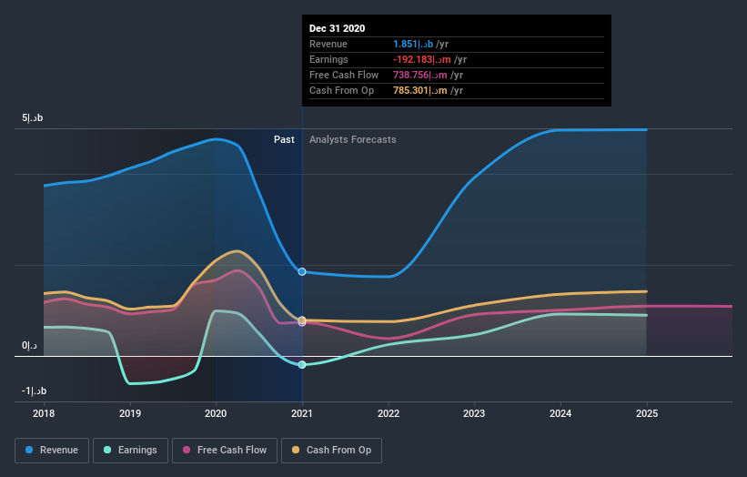Image resolution: width=747 pixels, height=477 pixels.
Task: Click the 2018 x-axis label
Action: [44, 413]
